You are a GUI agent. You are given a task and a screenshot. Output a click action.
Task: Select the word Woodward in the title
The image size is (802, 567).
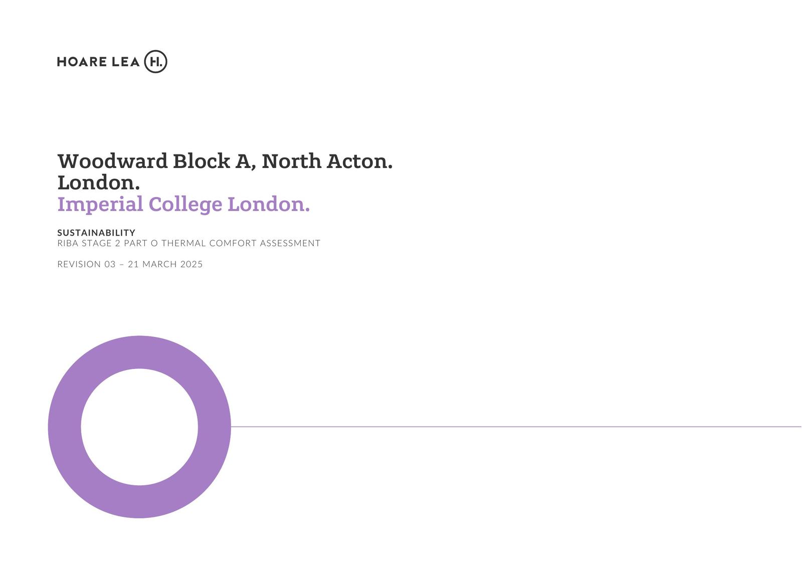click(x=113, y=161)
